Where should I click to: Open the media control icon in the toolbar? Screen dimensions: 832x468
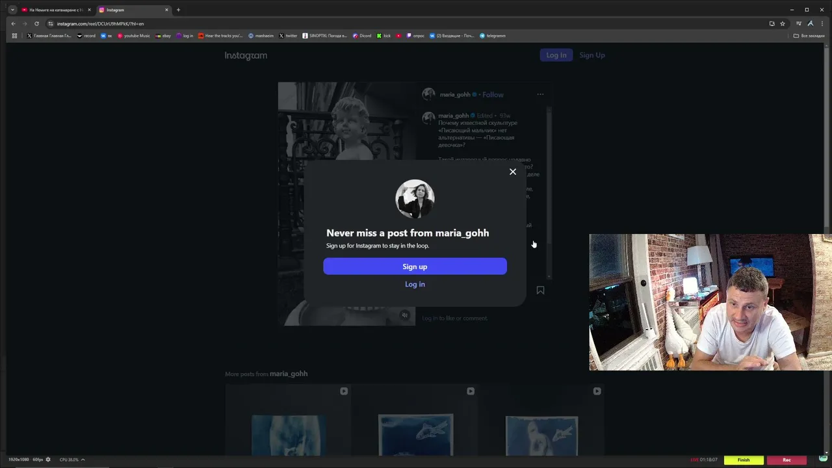point(799,23)
